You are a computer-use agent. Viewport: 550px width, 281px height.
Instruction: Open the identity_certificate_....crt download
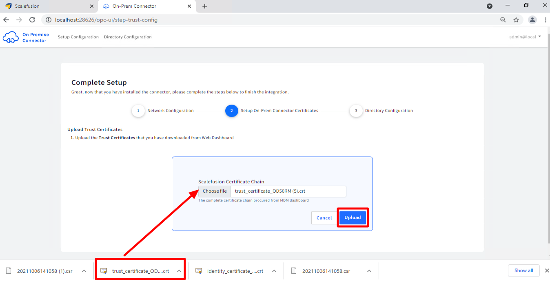pyautogui.click(x=235, y=271)
